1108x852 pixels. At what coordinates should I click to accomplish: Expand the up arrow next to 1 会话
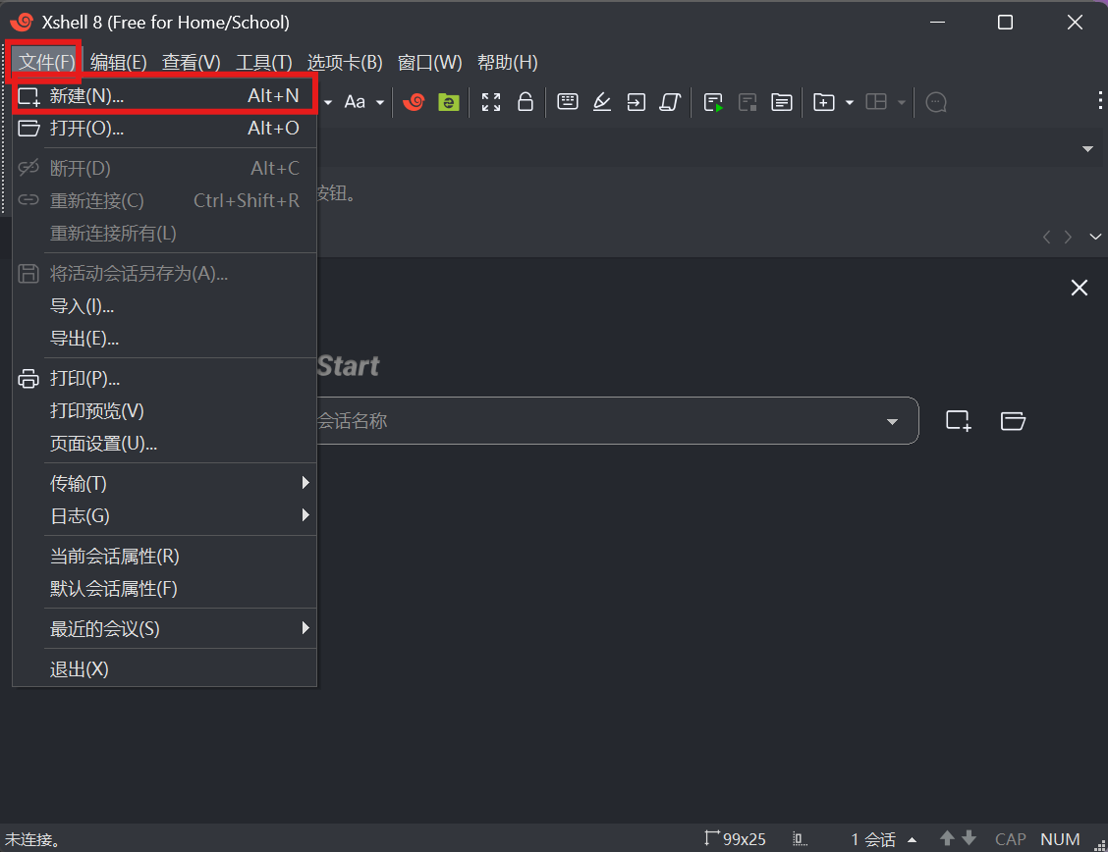(913, 840)
